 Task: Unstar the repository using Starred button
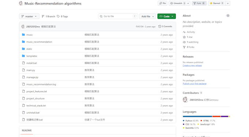coord(217,3)
